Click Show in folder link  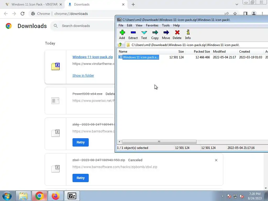(x=83, y=76)
